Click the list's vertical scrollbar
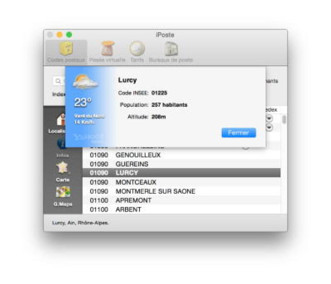 point(284,120)
